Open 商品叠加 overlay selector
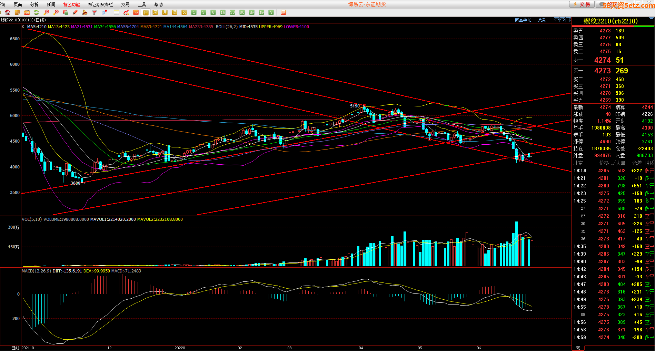The height and width of the screenshot is (351, 656). [523, 20]
